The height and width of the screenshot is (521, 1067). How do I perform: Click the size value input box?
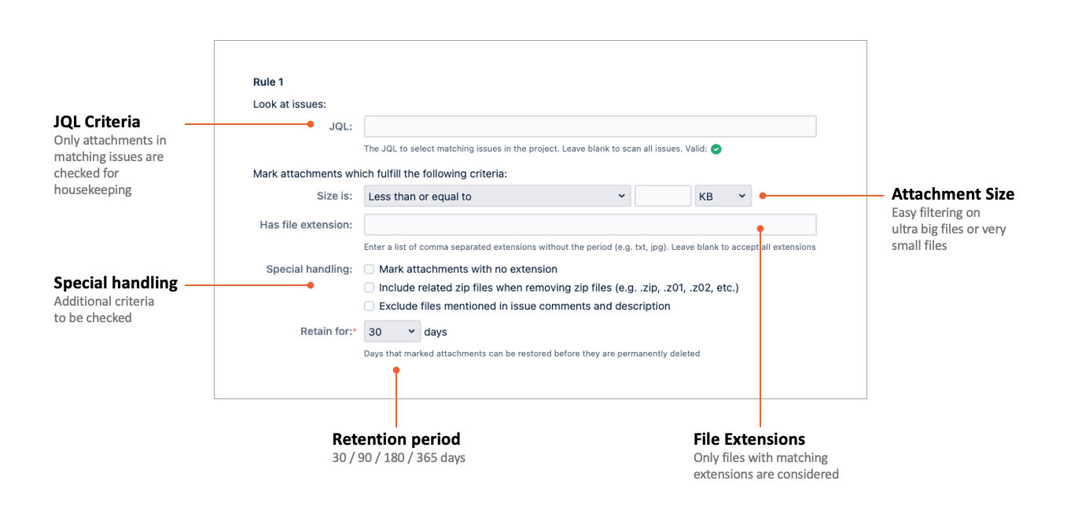[662, 196]
